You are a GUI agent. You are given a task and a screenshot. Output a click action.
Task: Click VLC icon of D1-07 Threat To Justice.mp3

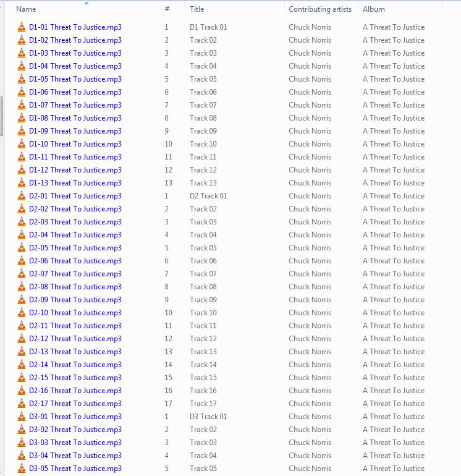[22, 105]
